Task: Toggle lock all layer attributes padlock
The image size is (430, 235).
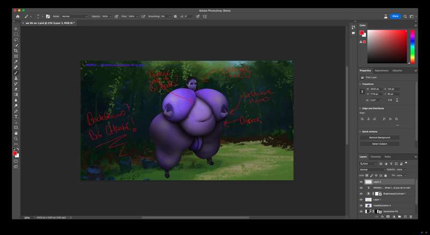Action: tap(385, 175)
